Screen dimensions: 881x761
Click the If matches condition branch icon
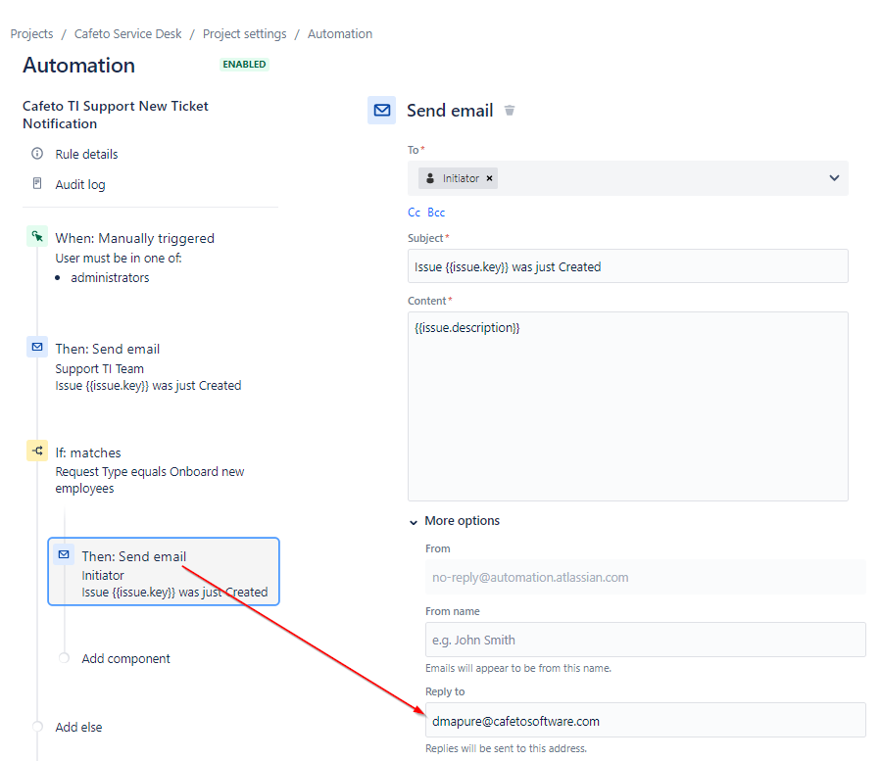37,451
